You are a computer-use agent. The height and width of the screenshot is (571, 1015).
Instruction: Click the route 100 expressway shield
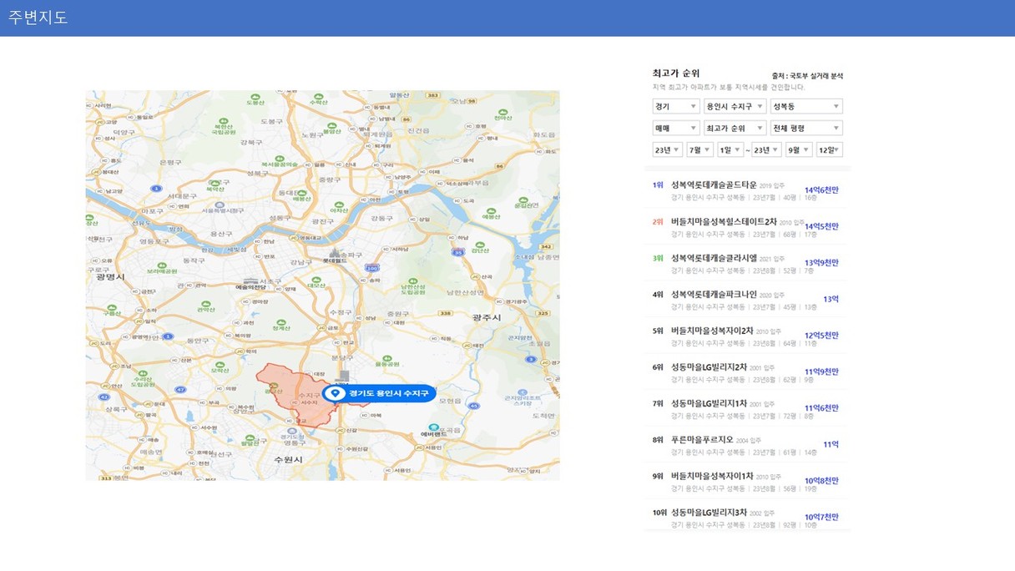point(371,267)
